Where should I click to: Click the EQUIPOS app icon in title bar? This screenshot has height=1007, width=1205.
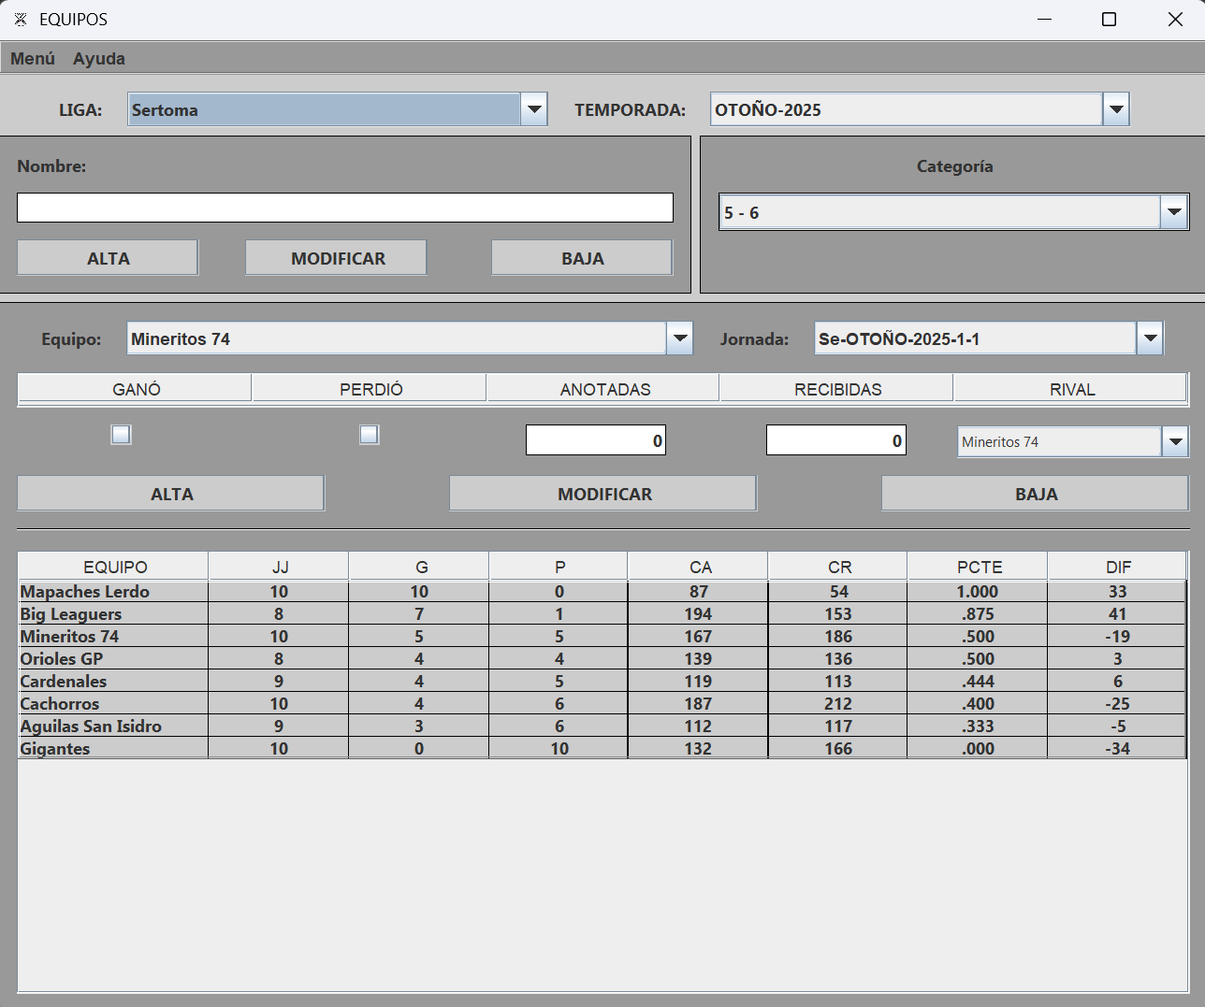[x=21, y=20]
